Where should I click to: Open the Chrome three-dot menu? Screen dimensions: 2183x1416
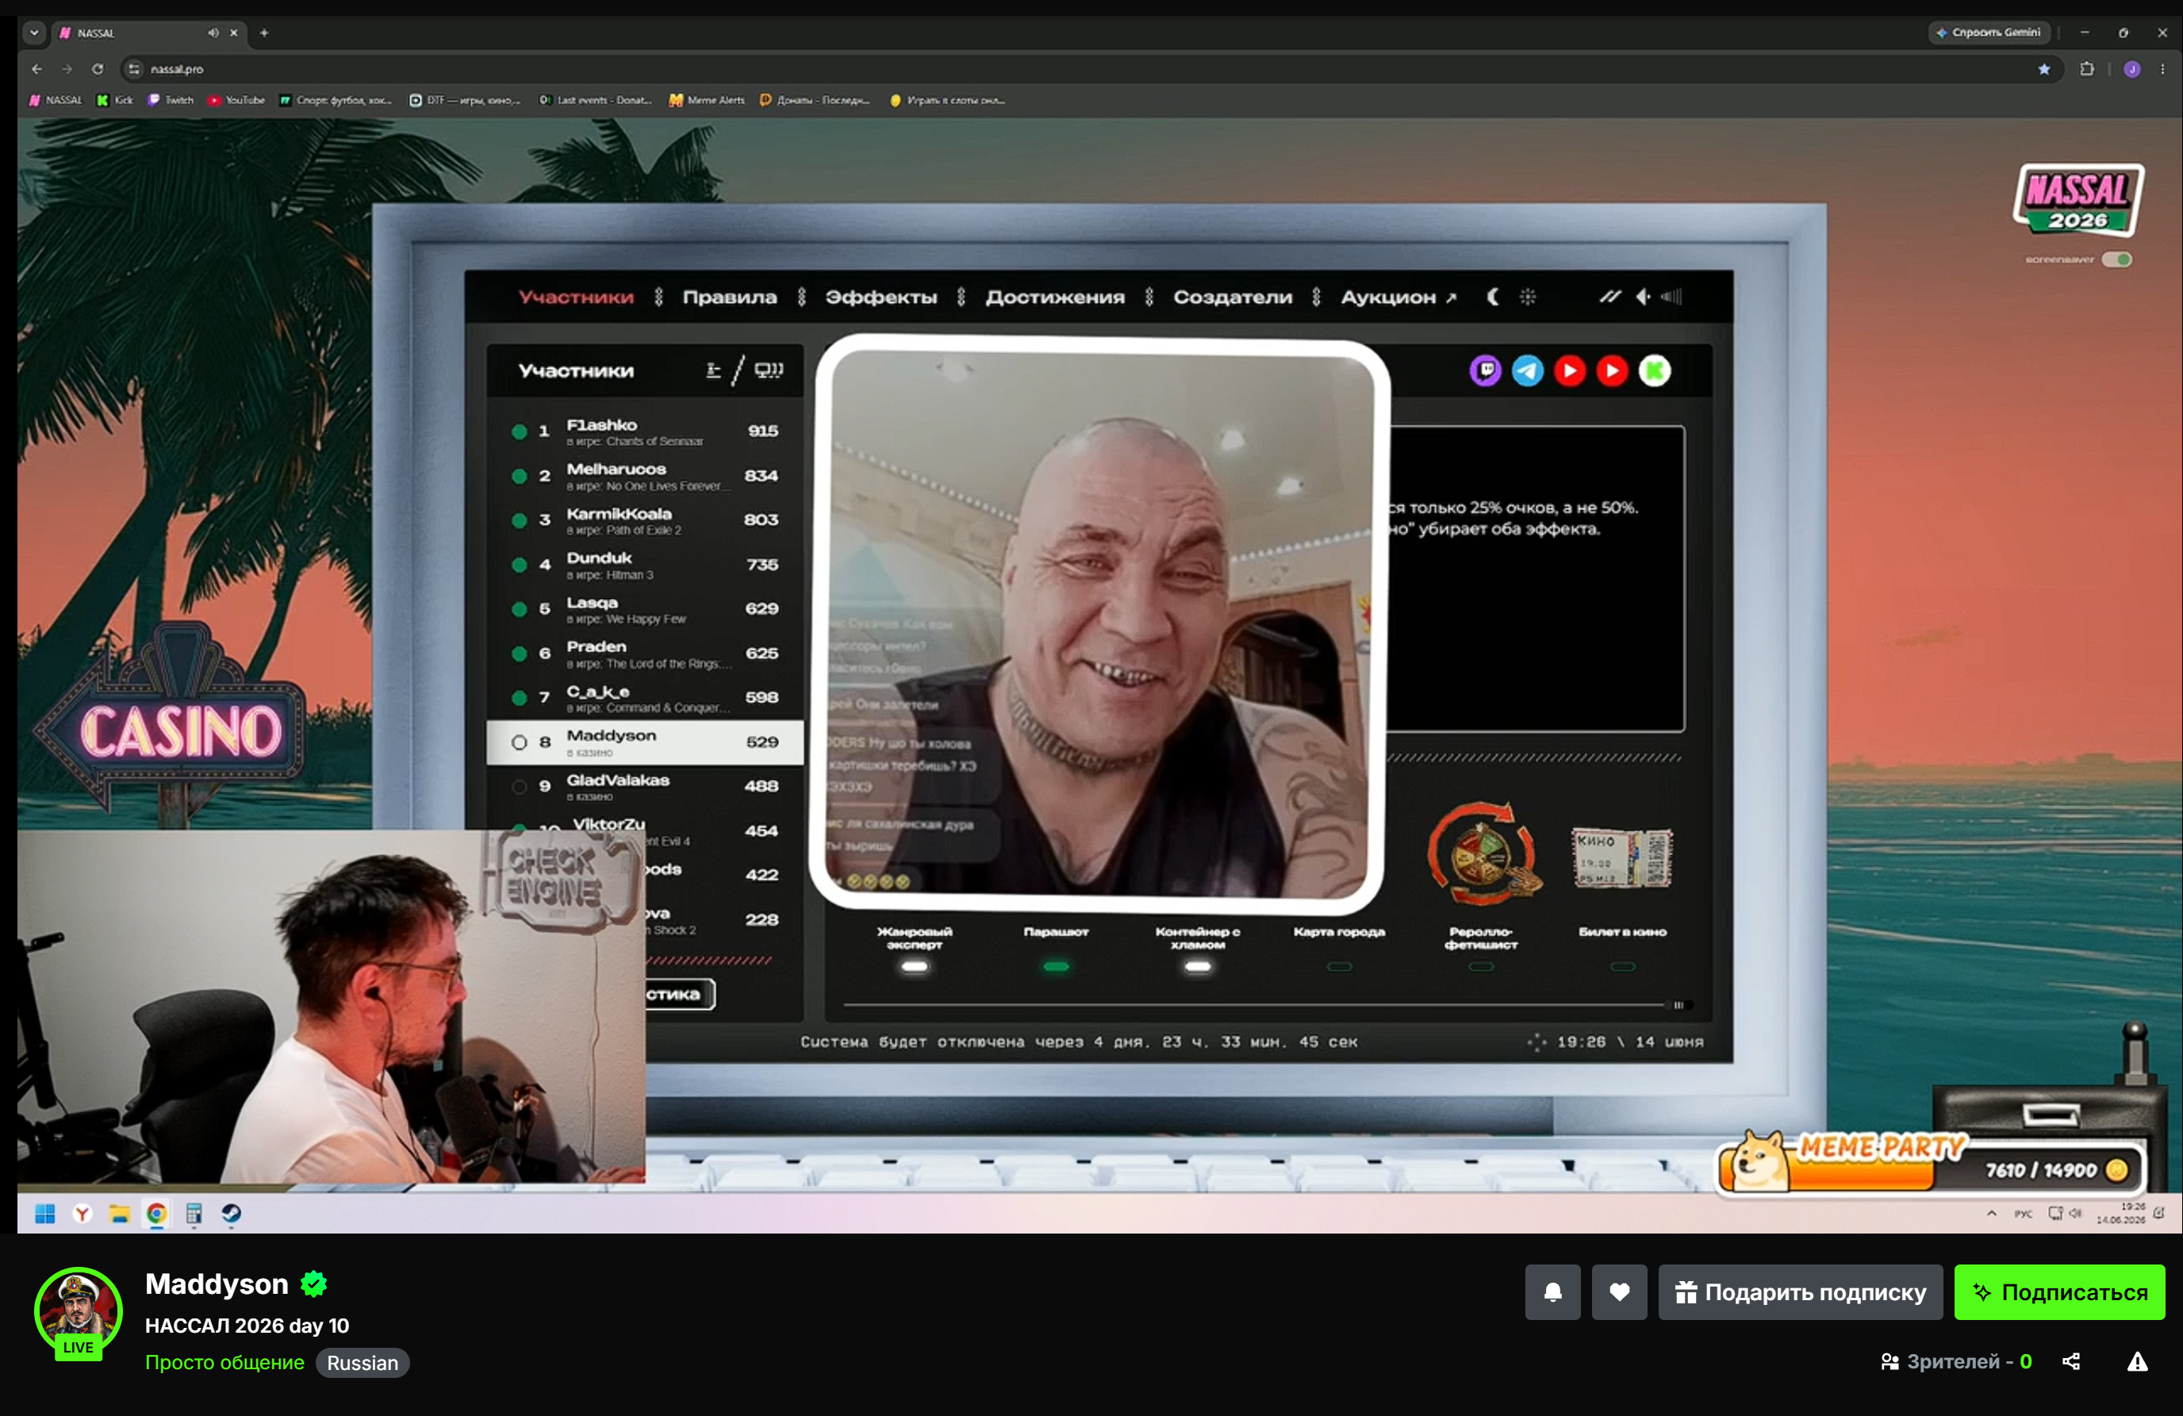point(2162,69)
